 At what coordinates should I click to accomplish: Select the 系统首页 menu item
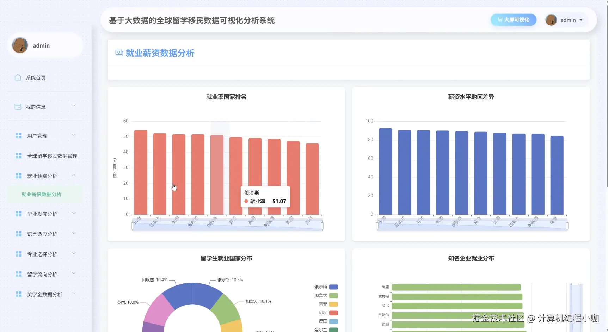pyautogui.click(x=35, y=77)
